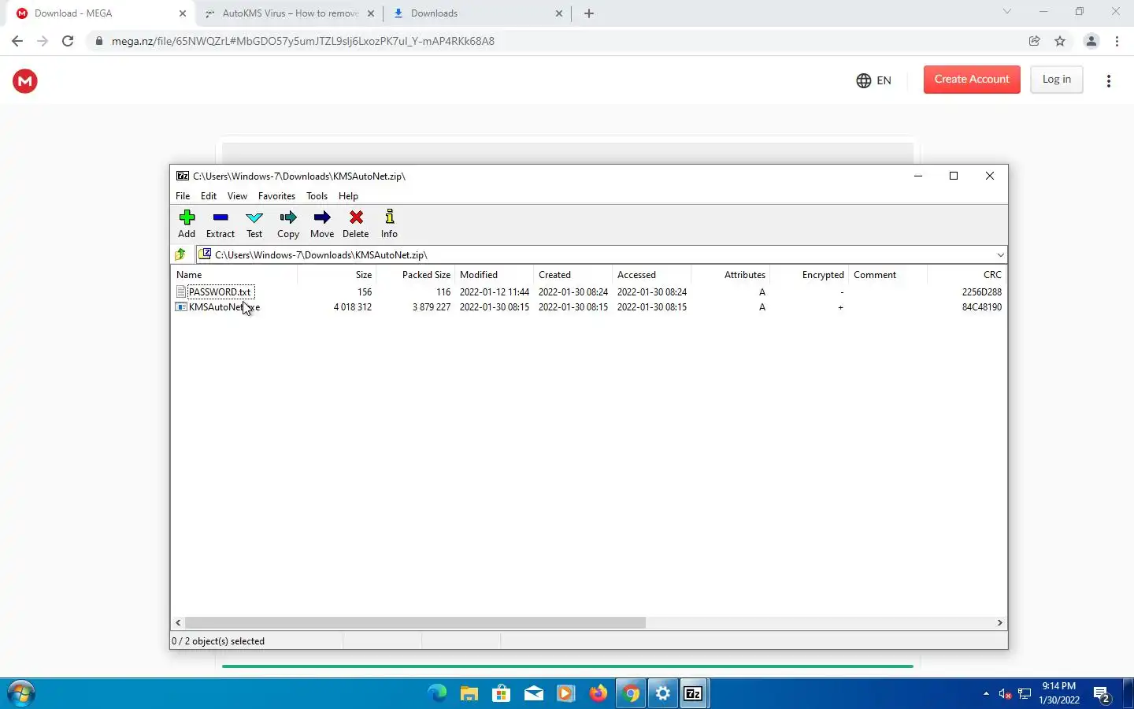Open the Microsoft Store taskbar icon
1134x709 pixels.
coord(502,693)
